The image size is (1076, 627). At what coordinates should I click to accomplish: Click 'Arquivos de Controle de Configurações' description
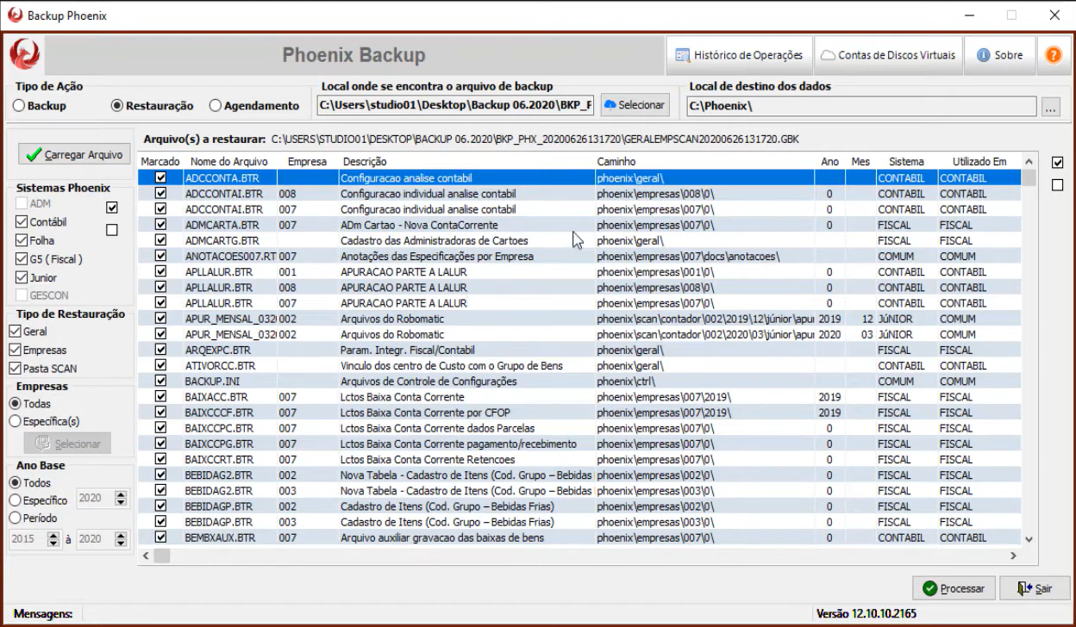click(x=429, y=382)
